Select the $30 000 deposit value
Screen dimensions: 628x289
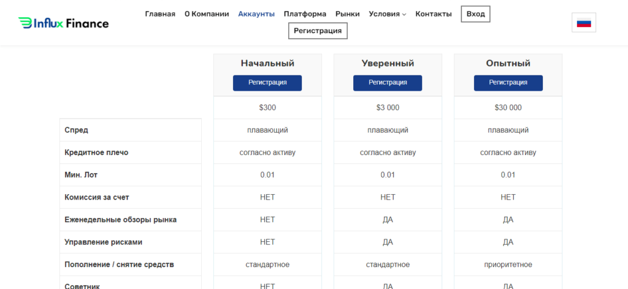coord(508,108)
